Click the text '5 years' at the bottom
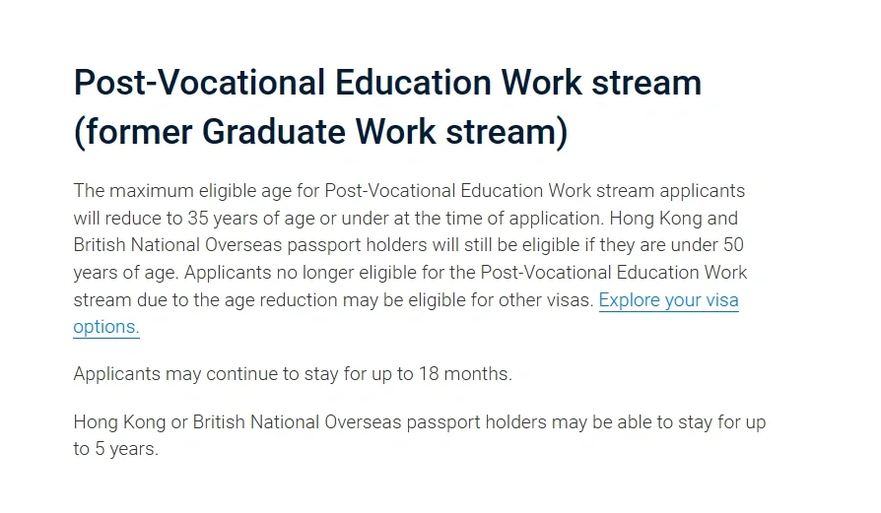881x513 pixels. pyautogui.click(x=126, y=449)
